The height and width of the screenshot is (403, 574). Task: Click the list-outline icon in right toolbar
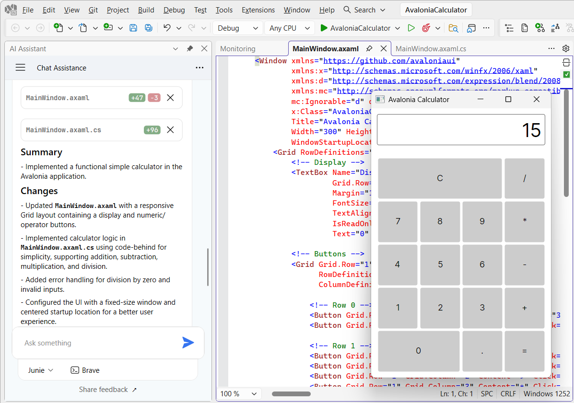click(509, 28)
